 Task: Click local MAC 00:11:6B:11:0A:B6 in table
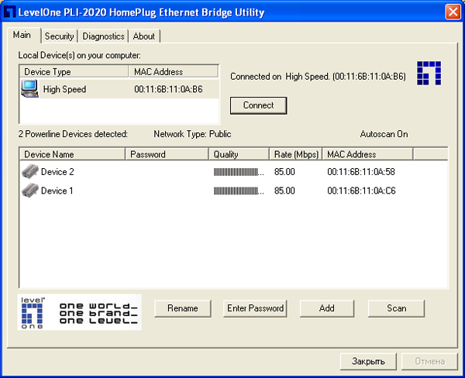click(x=168, y=89)
